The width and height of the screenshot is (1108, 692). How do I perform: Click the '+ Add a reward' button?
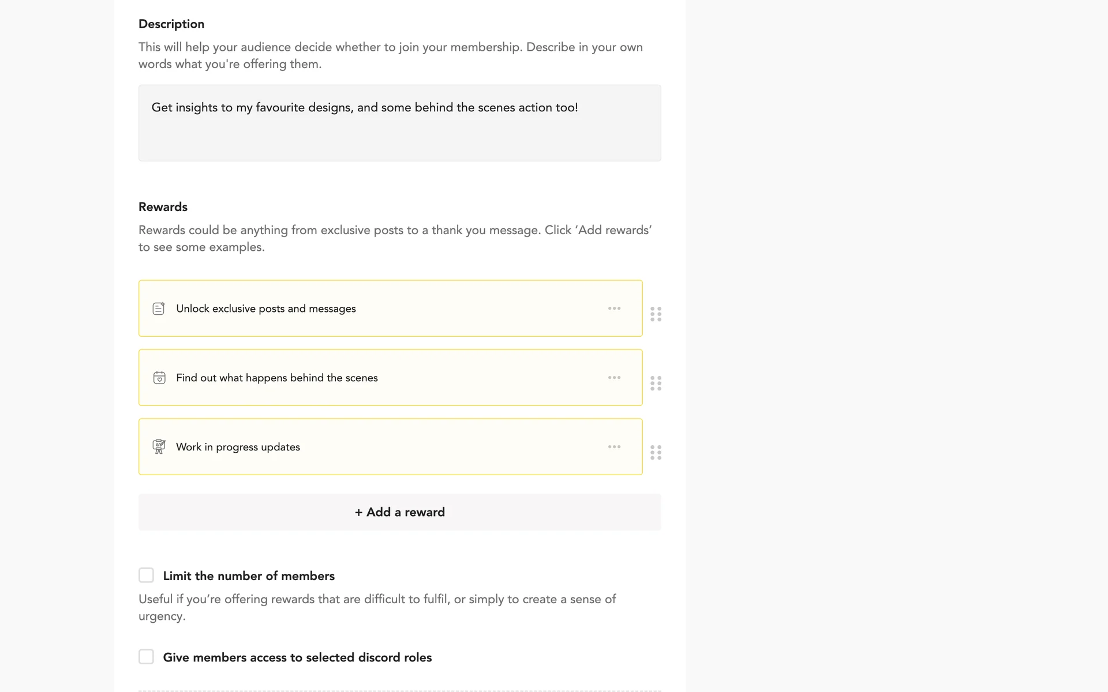399,512
